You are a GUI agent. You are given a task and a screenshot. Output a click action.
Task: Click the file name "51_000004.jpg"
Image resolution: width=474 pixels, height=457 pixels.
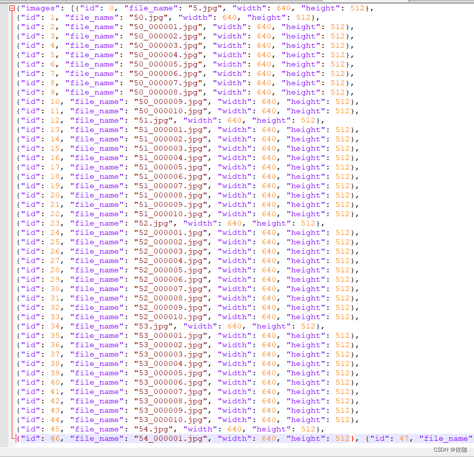tap(170, 158)
